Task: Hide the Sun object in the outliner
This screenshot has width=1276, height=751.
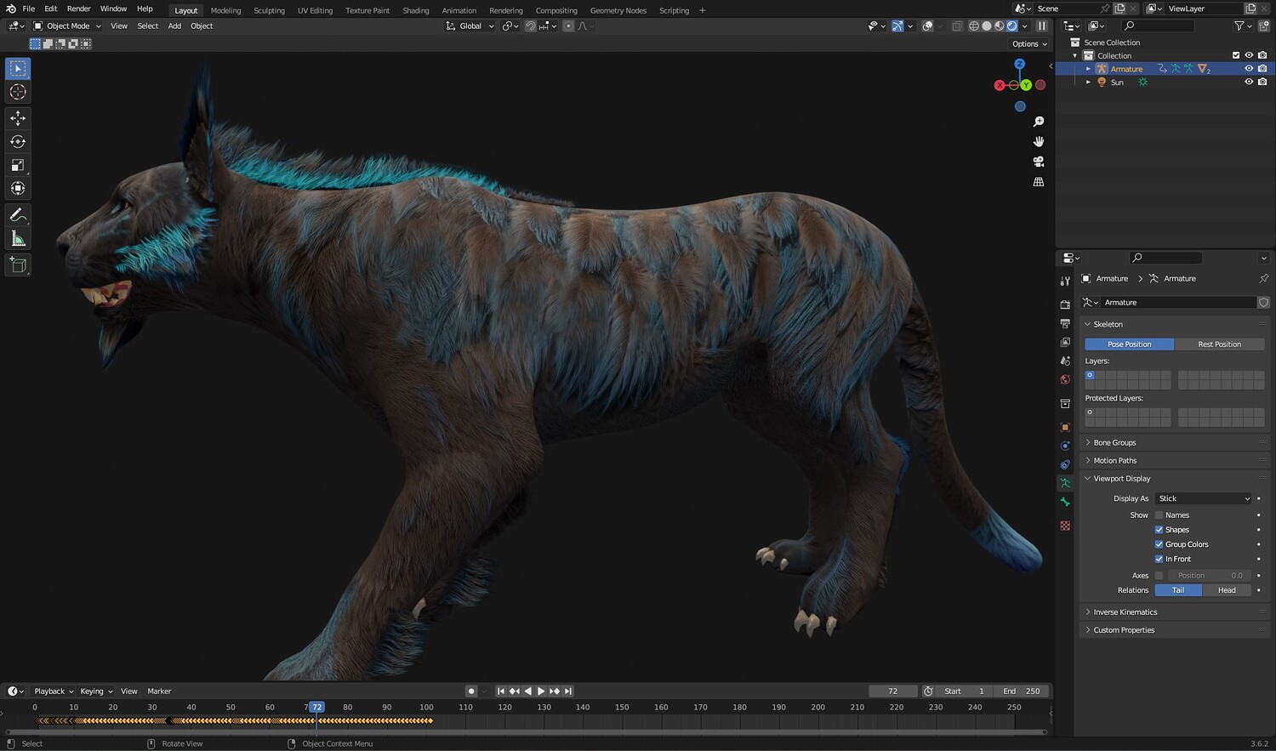Action: [1249, 82]
